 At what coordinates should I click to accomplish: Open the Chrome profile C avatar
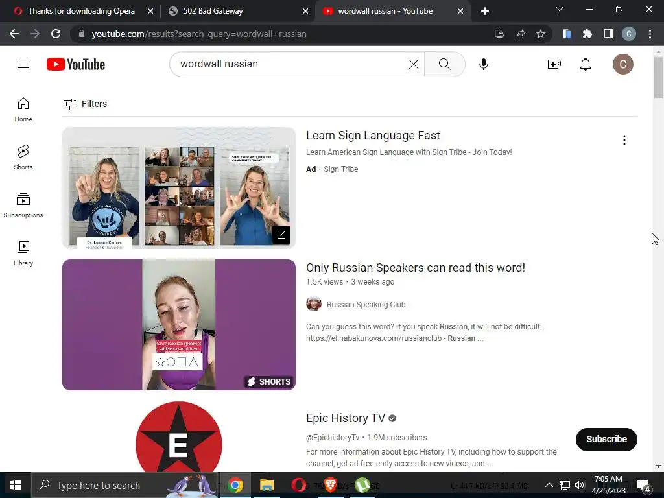[x=628, y=34]
